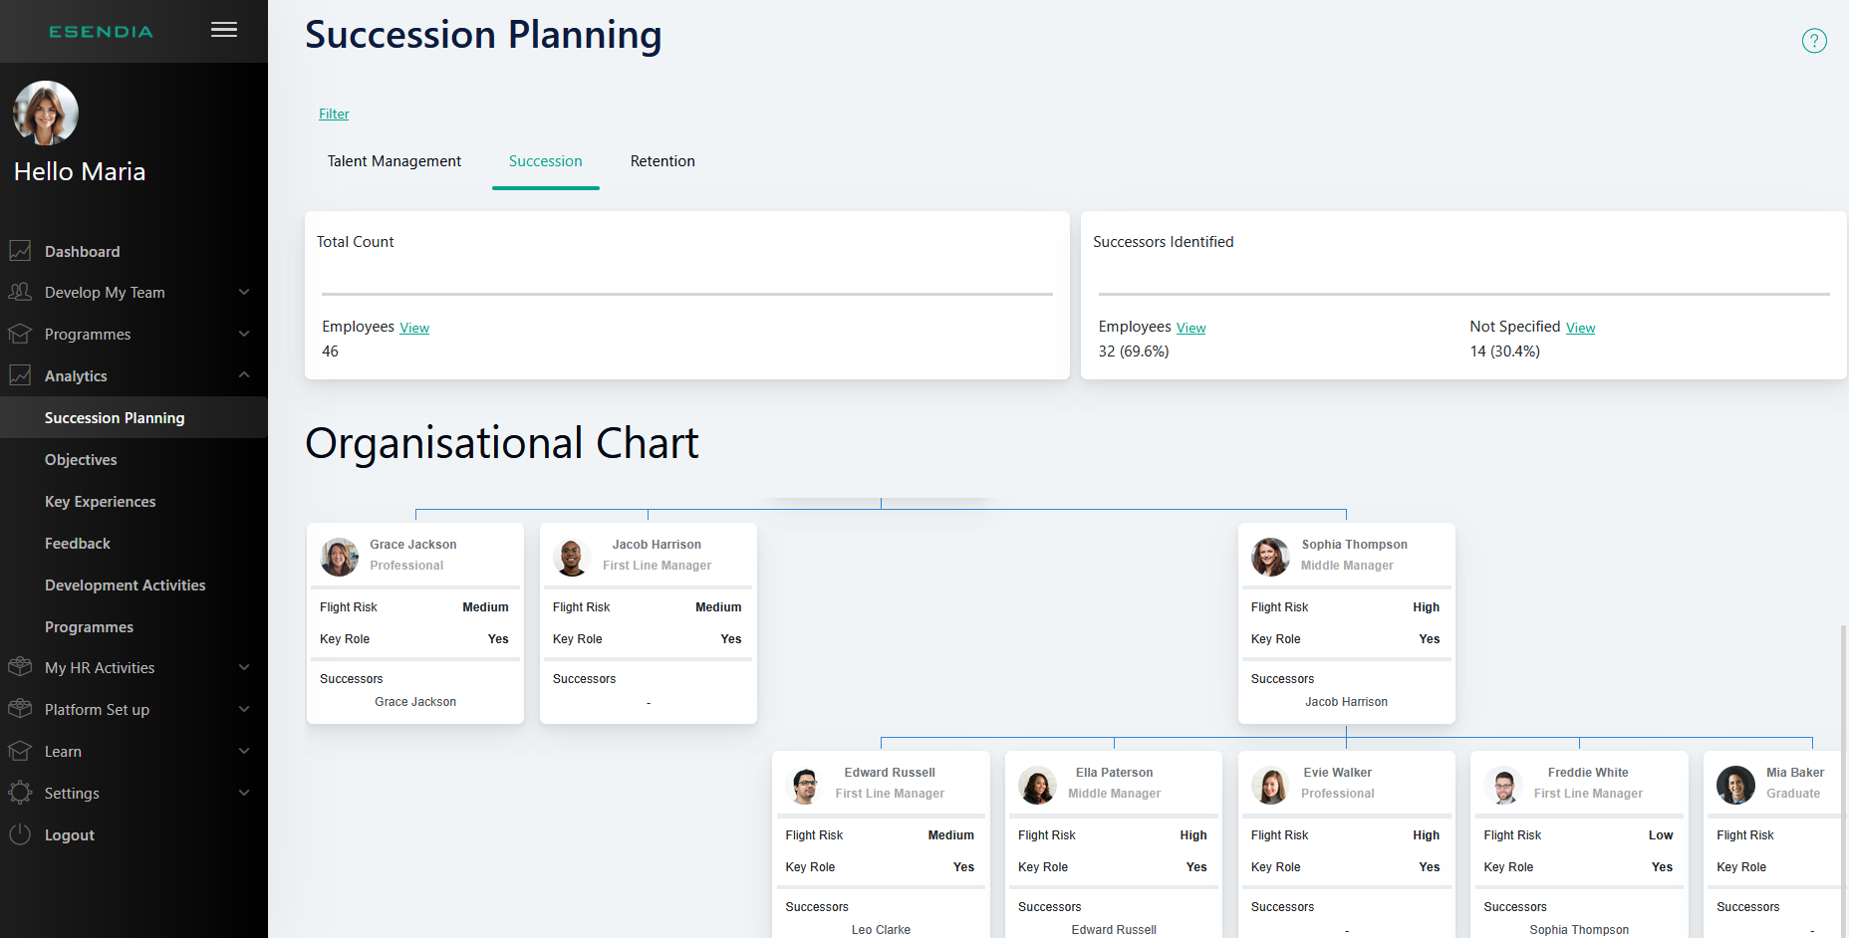Viewport: 1849px width, 938px height.
Task: Click the help question mark icon
Action: (1814, 41)
